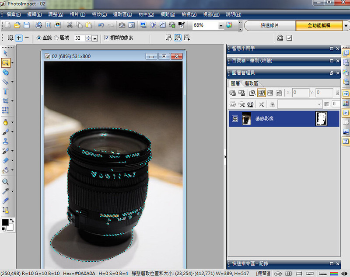The image size is (350, 277).
Task: Expand the Eyedropper tool flyout arrow
Action: point(13,191)
